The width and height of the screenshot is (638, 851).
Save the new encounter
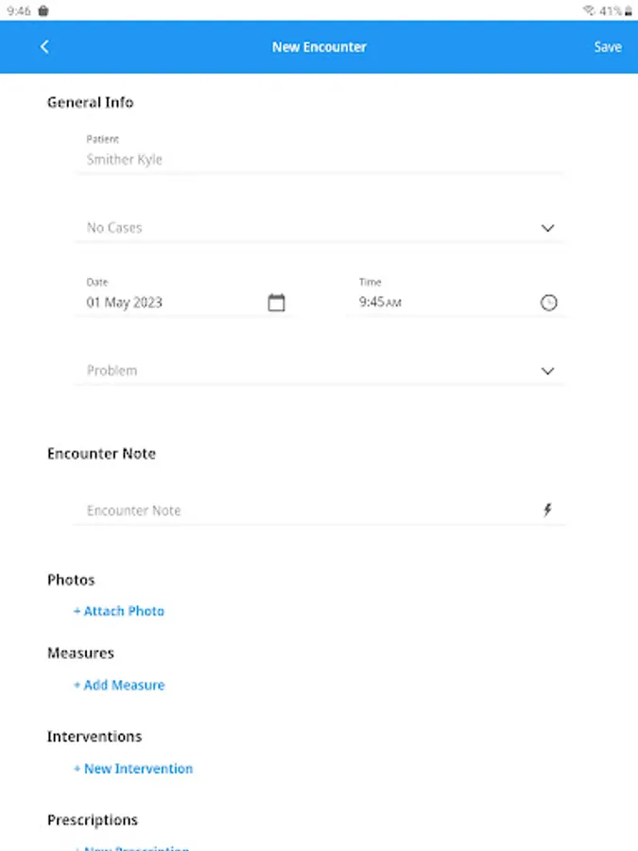click(608, 47)
